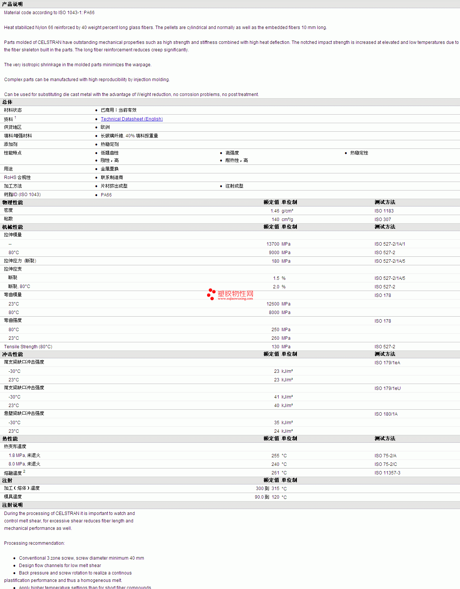The width and height of the screenshot is (460, 589).
Task: Select the 供货地区 row label
Action: (x=13, y=127)
